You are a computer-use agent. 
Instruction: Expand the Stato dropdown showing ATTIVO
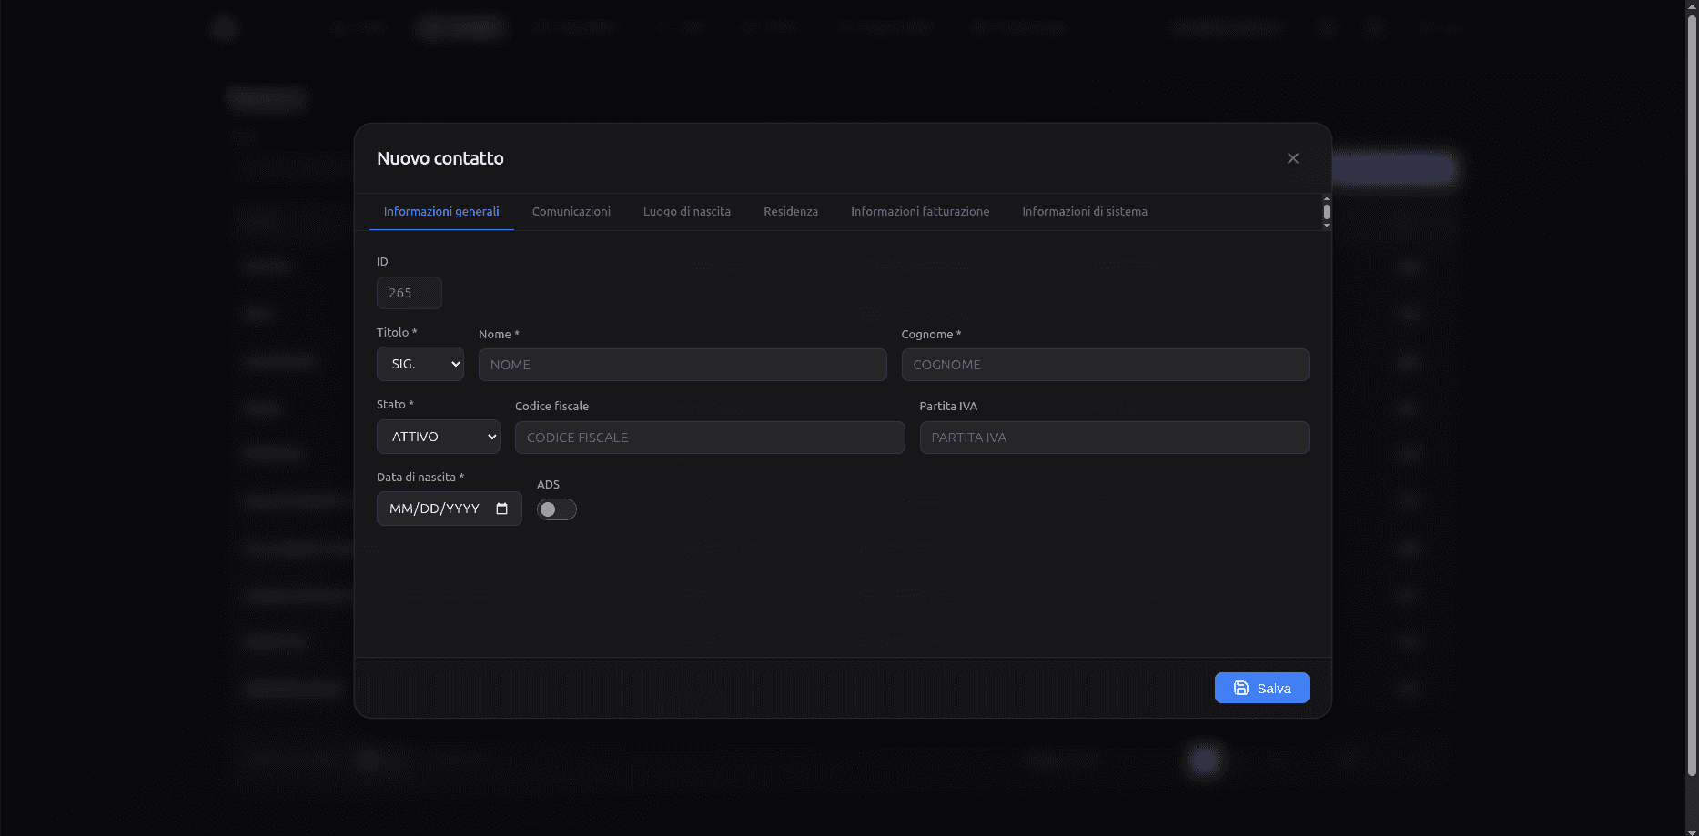coord(438,437)
